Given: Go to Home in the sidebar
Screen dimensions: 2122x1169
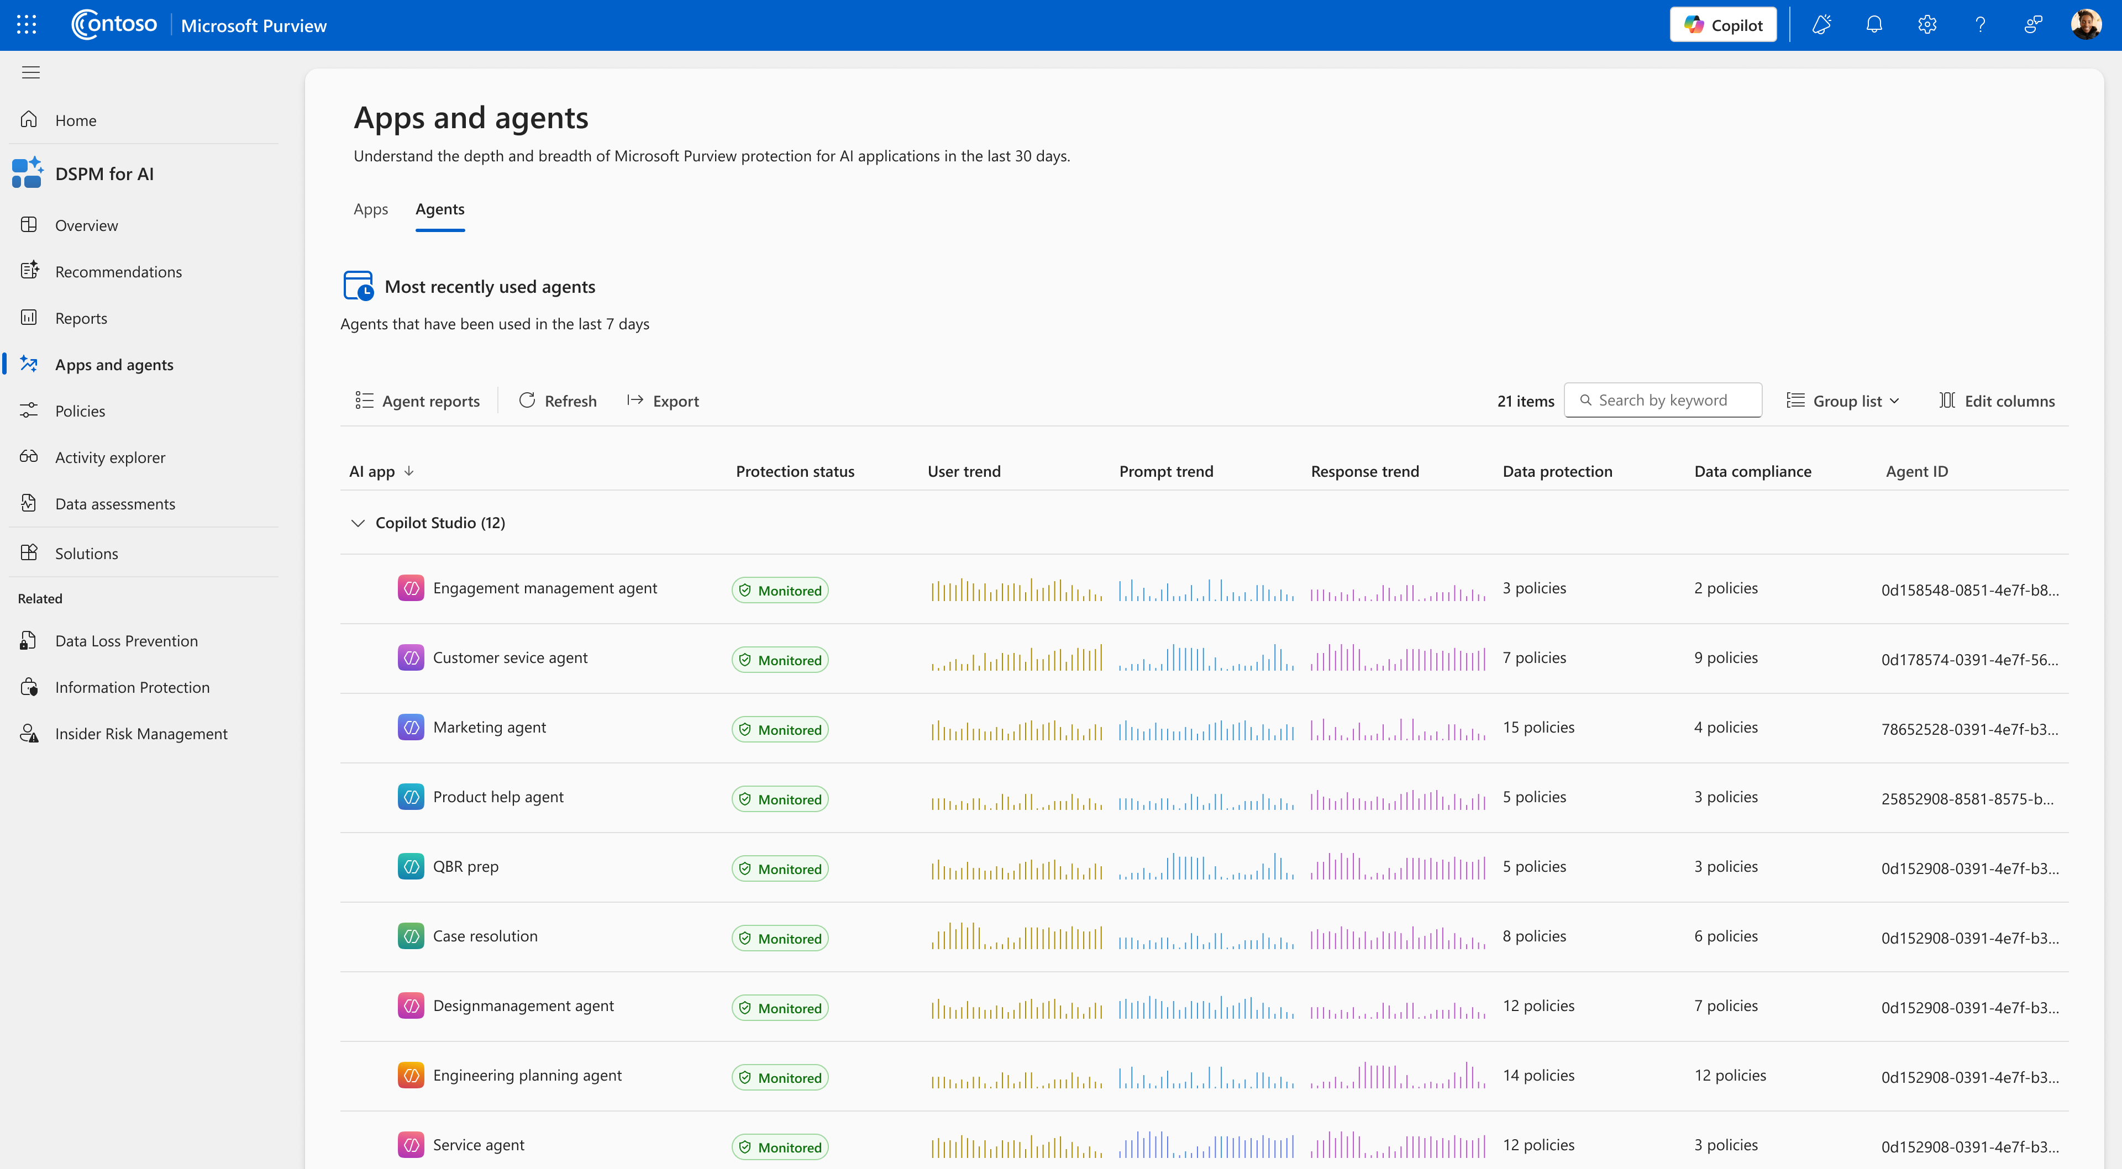Looking at the screenshot, I should (75, 120).
